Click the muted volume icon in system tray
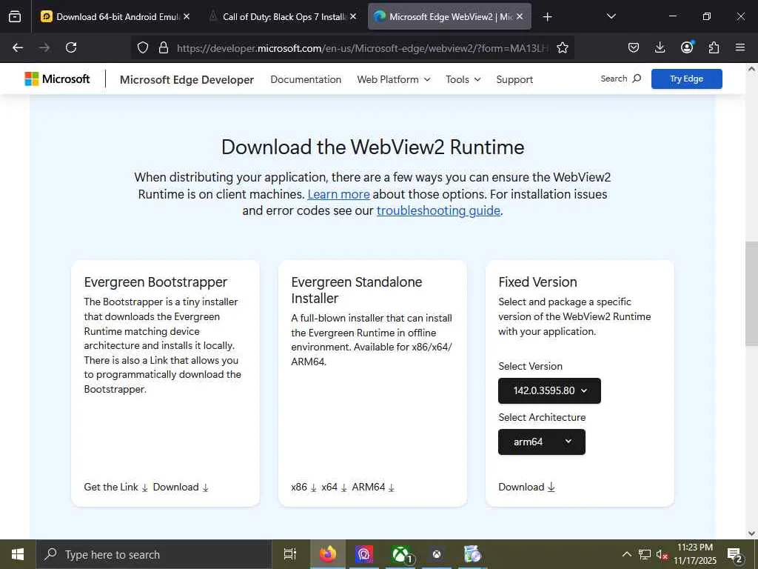The height and width of the screenshot is (569, 758). pos(661,554)
